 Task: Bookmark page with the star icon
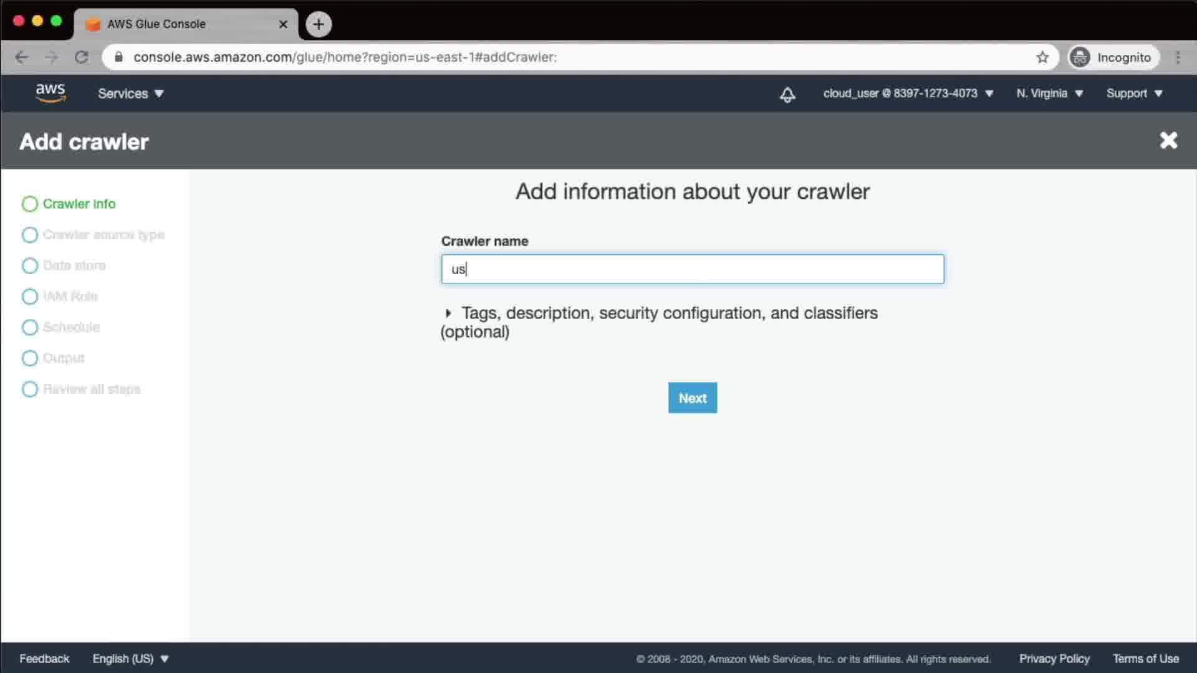pos(1042,57)
